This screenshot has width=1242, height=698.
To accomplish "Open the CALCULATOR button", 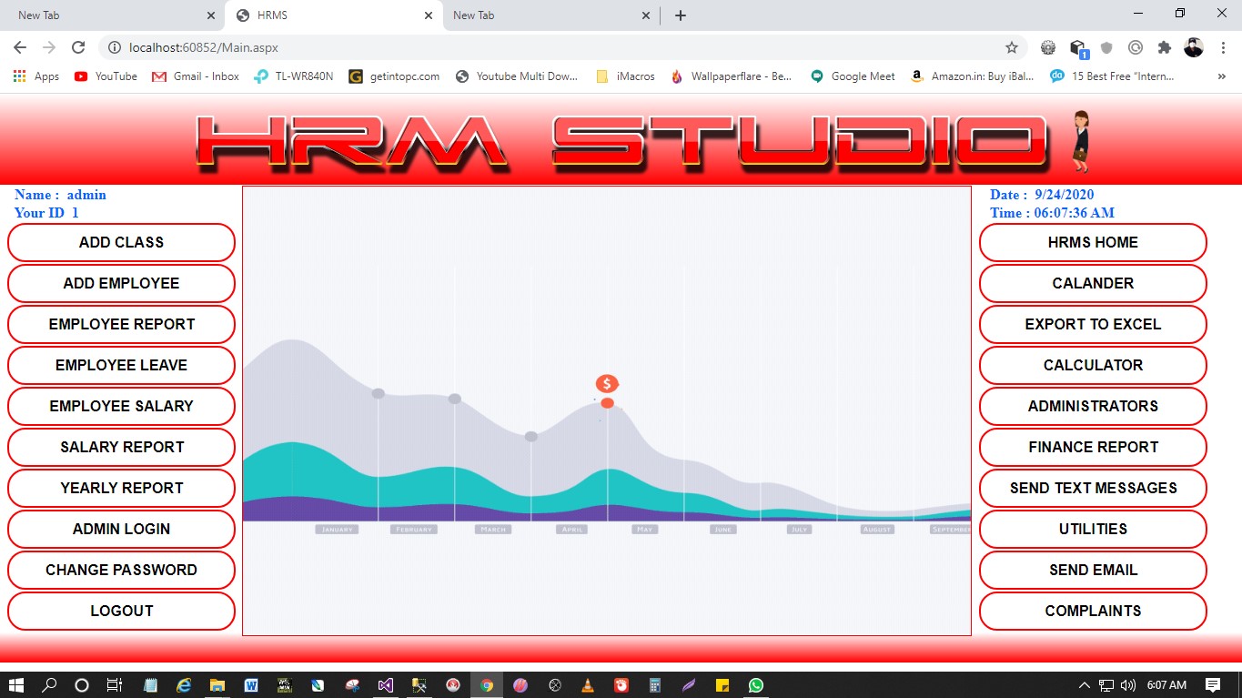I will [x=1092, y=365].
